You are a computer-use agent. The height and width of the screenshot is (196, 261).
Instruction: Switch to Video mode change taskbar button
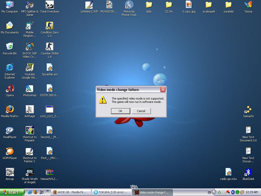pos(152,192)
